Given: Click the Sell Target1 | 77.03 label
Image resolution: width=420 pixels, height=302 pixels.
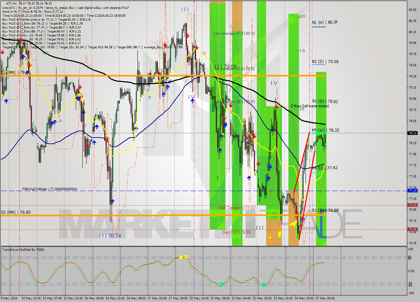Looking at the screenshot, I should click(237, 208).
